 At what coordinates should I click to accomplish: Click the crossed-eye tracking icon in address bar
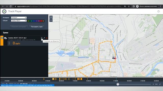(125, 6)
